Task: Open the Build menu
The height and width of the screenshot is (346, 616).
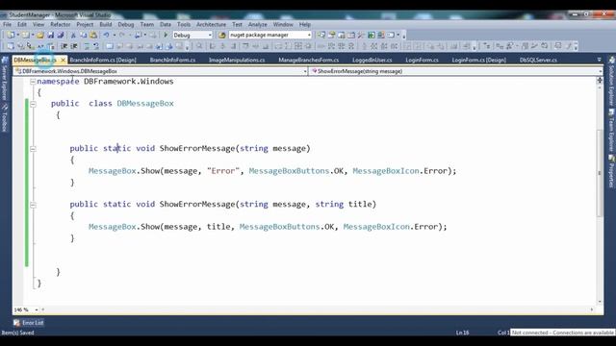Action: tap(106, 24)
